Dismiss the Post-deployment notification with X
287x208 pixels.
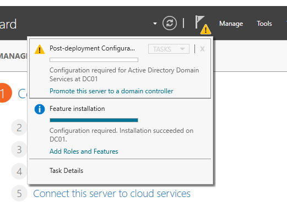[x=202, y=49]
